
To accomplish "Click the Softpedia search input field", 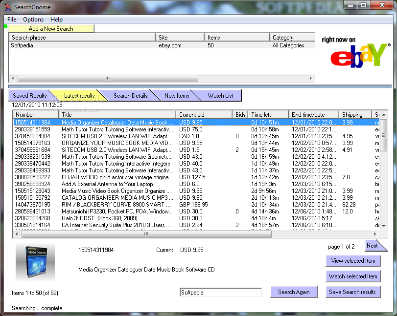I will click(220, 293).
